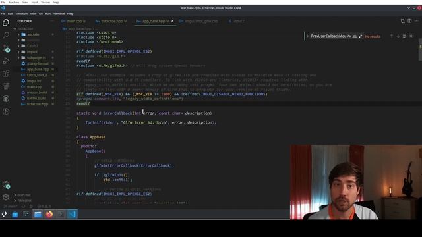Open the Manage settings gear

6,197
